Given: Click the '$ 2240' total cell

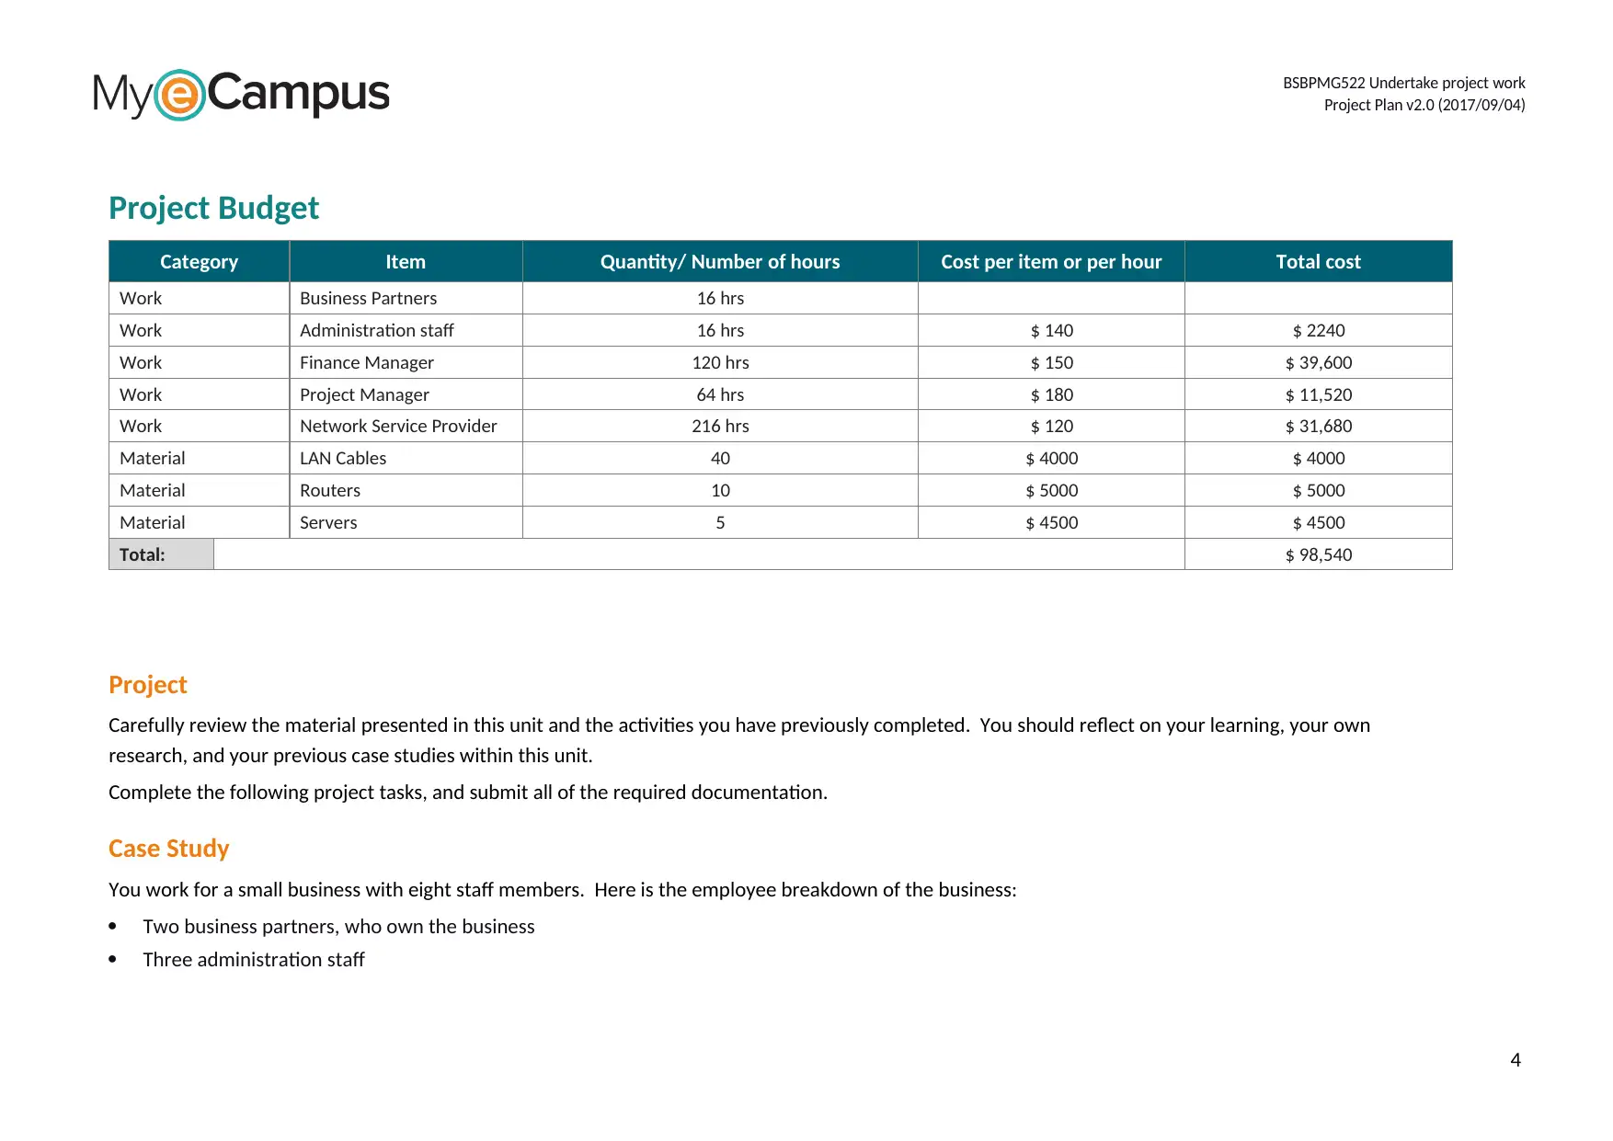Looking at the screenshot, I should (x=1318, y=330).
